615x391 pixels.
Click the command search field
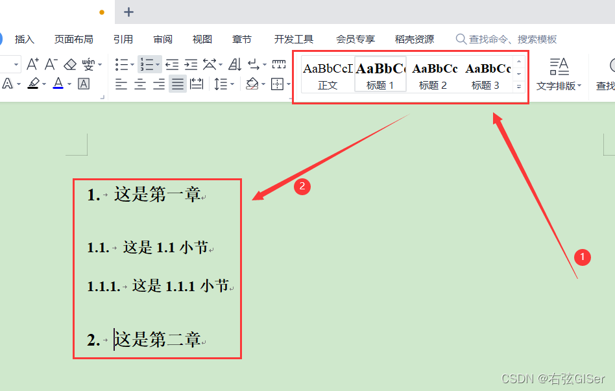[507, 39]
